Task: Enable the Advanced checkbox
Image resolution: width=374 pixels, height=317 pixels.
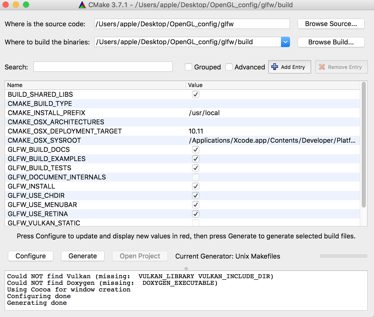Action: pyautogui.click(x=229, y=67)
